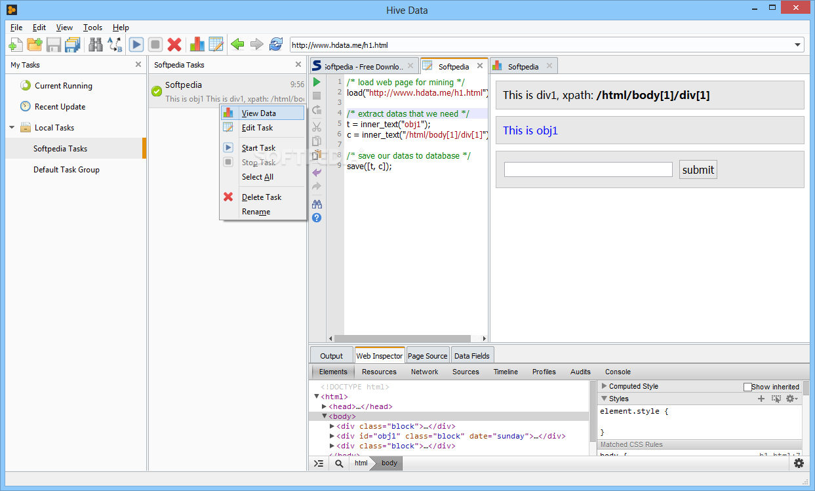
Task: Click the binoculars search icon in editor sidebar
Action: pos(317,204)
